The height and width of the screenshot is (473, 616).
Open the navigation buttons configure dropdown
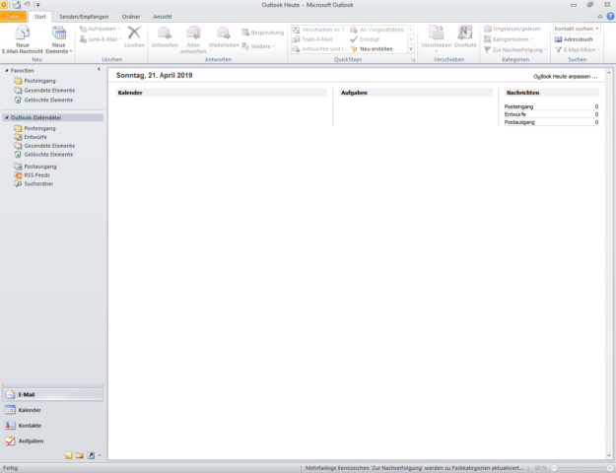click(100, 455)
